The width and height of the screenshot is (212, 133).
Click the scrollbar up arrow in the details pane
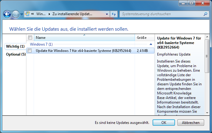207,37
